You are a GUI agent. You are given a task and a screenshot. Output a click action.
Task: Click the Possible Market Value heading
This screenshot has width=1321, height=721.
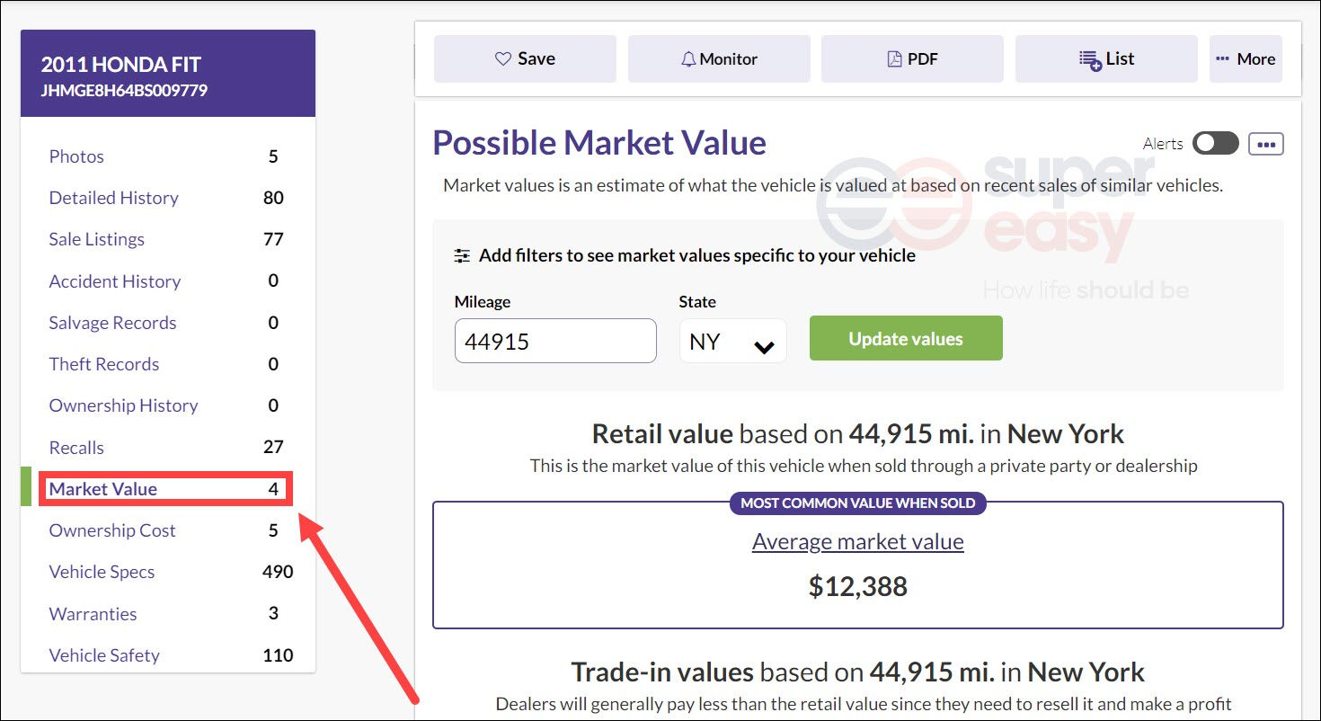click(x=599, y=143)
